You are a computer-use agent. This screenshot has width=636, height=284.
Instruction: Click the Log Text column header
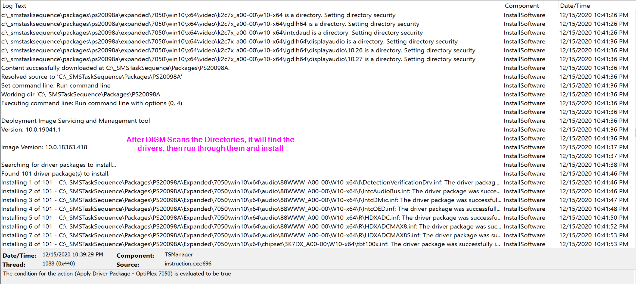tap(14, 6)
